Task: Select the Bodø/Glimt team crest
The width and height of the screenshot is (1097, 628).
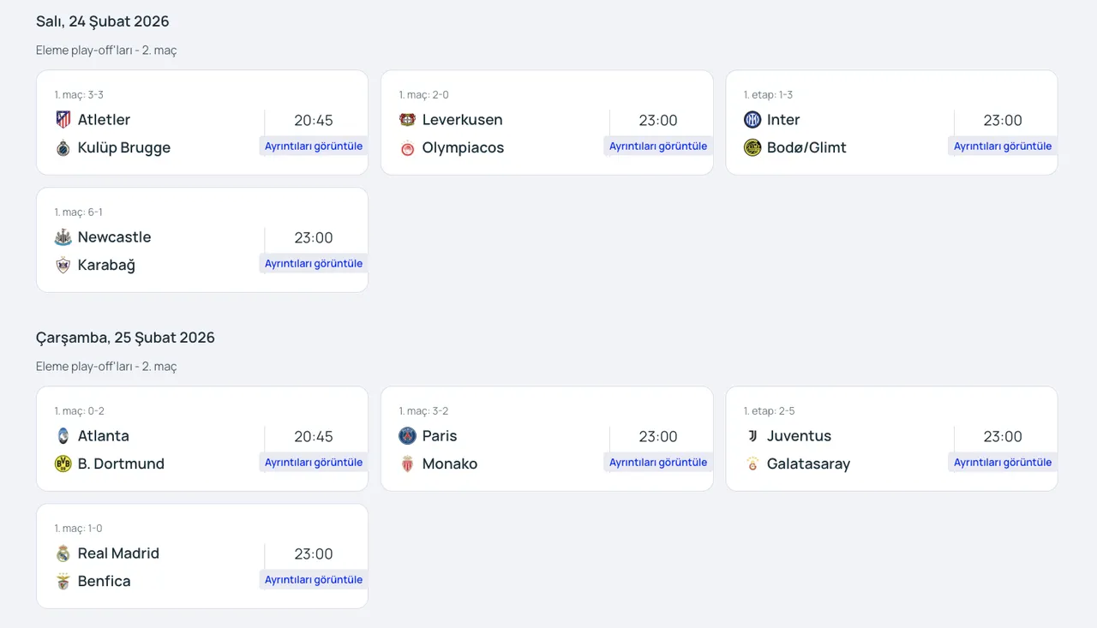Action: (x=752, y=147)
